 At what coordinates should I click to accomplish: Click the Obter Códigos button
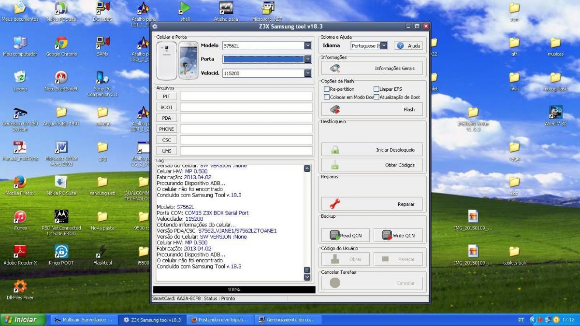click(x=372, y=165)
